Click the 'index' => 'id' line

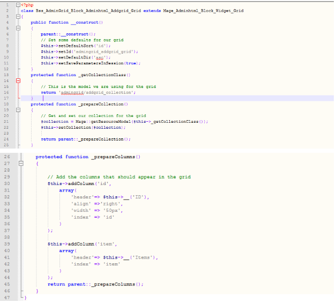coord(93,217)
